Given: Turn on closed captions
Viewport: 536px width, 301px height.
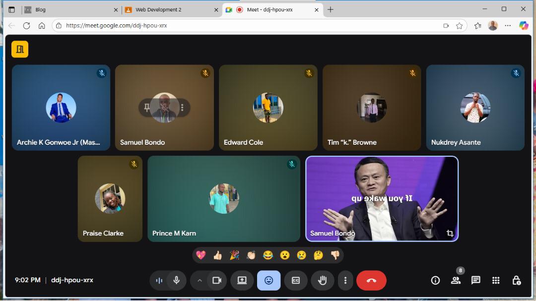Looking at the screenshot, I should (x=295, y=281).
